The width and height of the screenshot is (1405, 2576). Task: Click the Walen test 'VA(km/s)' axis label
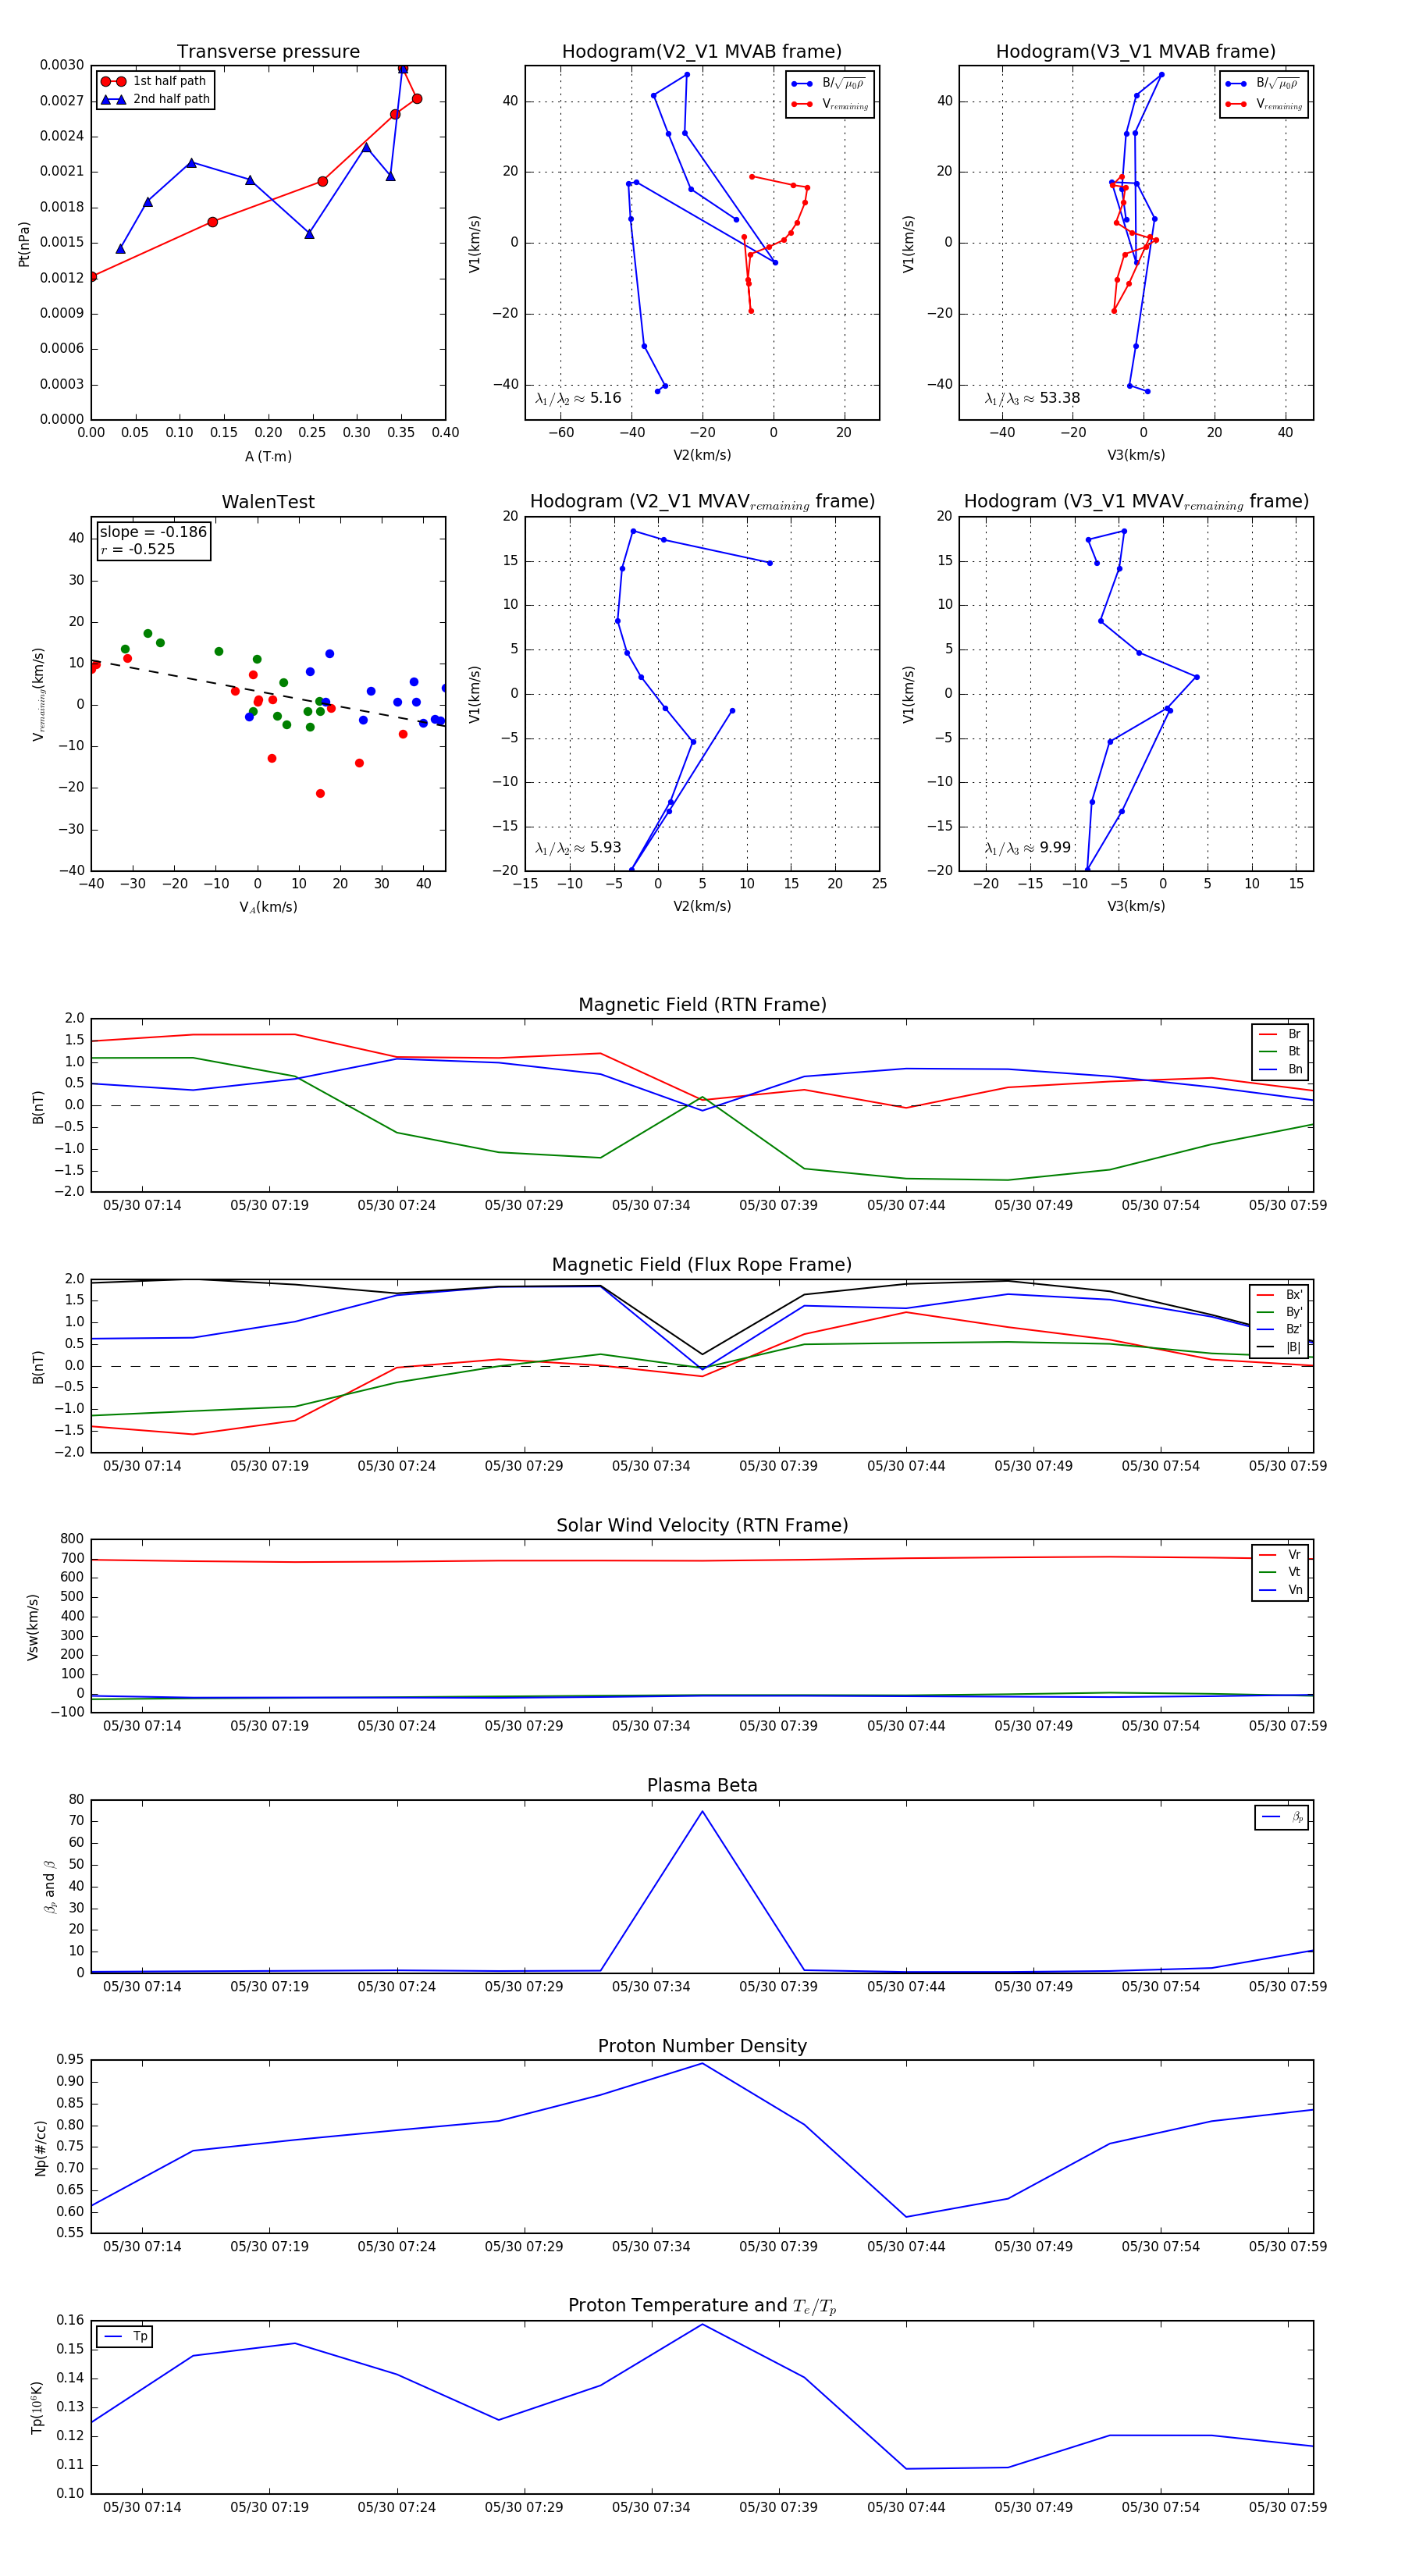pos(268,907)
